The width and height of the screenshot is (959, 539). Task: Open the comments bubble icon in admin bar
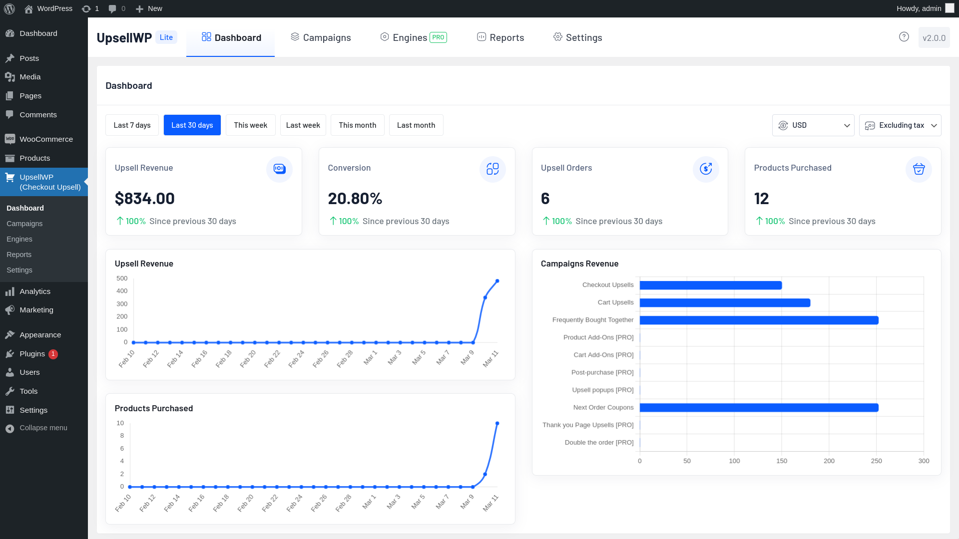tap(112, 8)
